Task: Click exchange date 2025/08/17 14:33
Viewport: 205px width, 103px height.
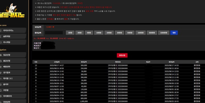Action: pos(171,65)
